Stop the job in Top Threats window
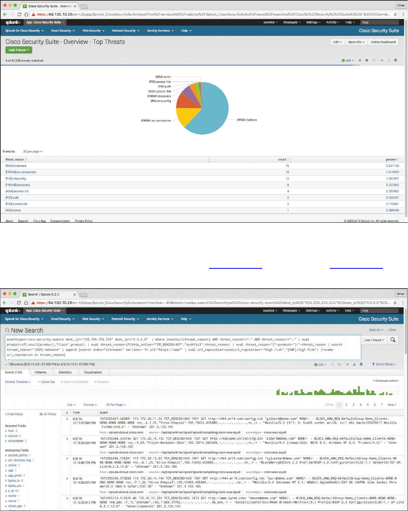 (x=367, y=60)
